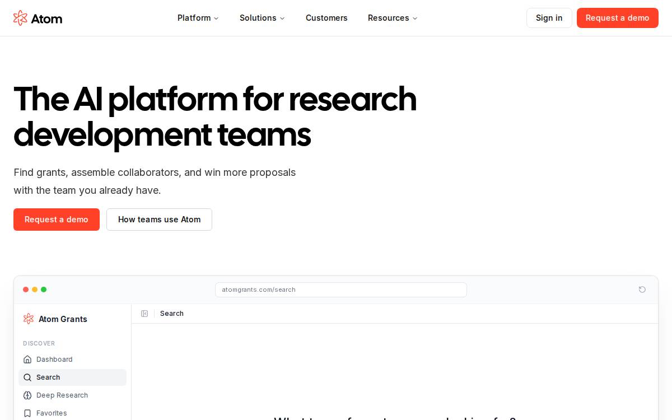Open Deep Research in the sidebar

[x=72, y=395]
